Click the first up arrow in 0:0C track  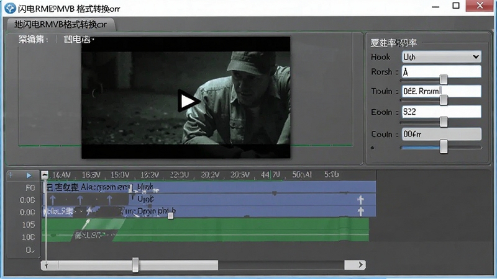point(53,200)
